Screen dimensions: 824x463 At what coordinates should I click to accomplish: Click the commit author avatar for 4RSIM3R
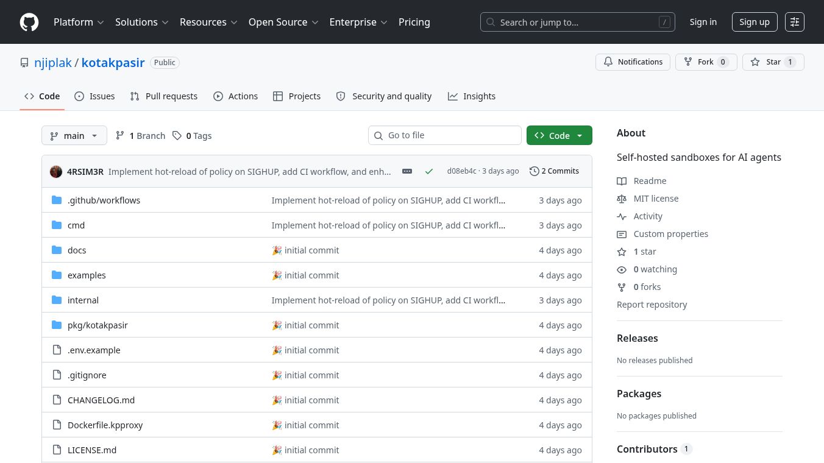[x=56, y=171]
